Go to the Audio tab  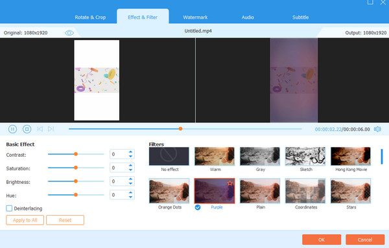(248, 17)
